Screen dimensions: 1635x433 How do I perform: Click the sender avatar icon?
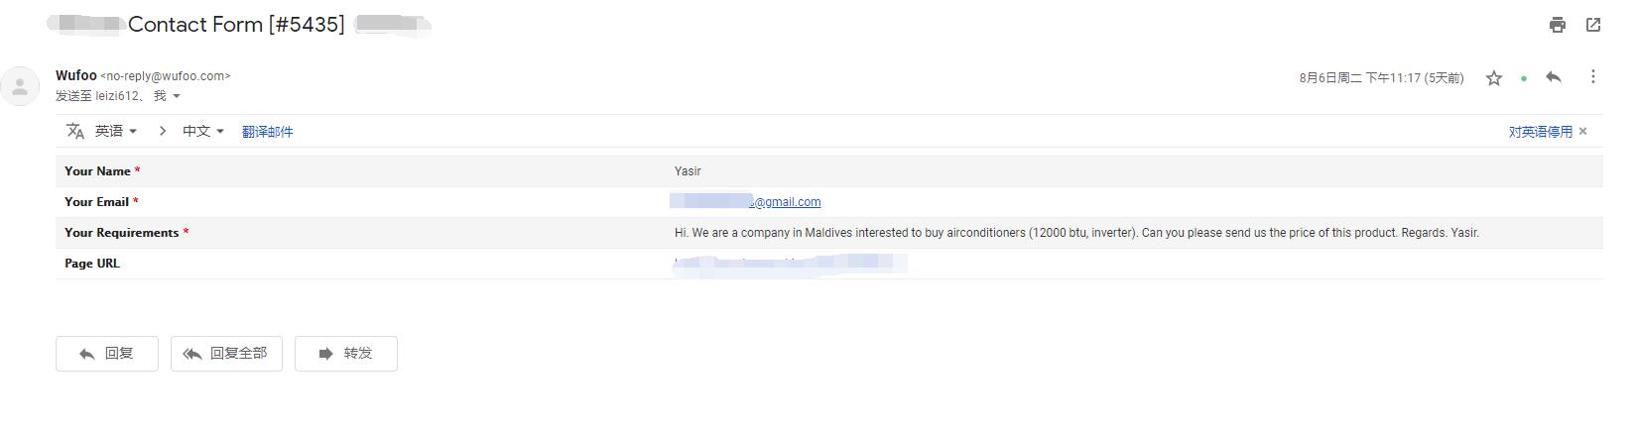click(x=20, y=85)
